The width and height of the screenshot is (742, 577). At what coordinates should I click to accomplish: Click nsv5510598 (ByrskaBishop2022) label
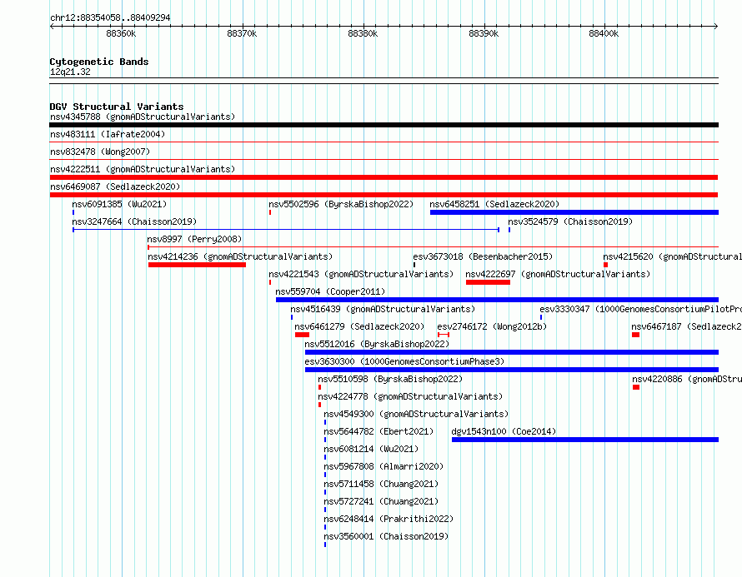tap(390, 379)
